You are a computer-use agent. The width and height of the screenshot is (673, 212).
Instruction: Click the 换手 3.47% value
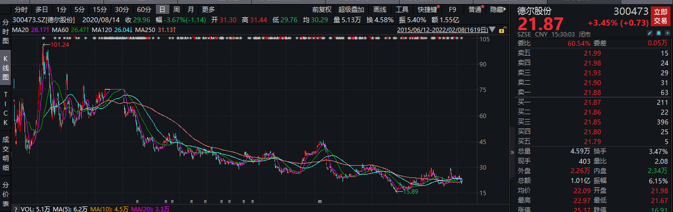(x=658, y=152)
